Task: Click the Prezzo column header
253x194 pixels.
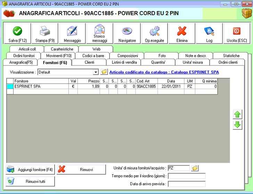Action: 89,81
